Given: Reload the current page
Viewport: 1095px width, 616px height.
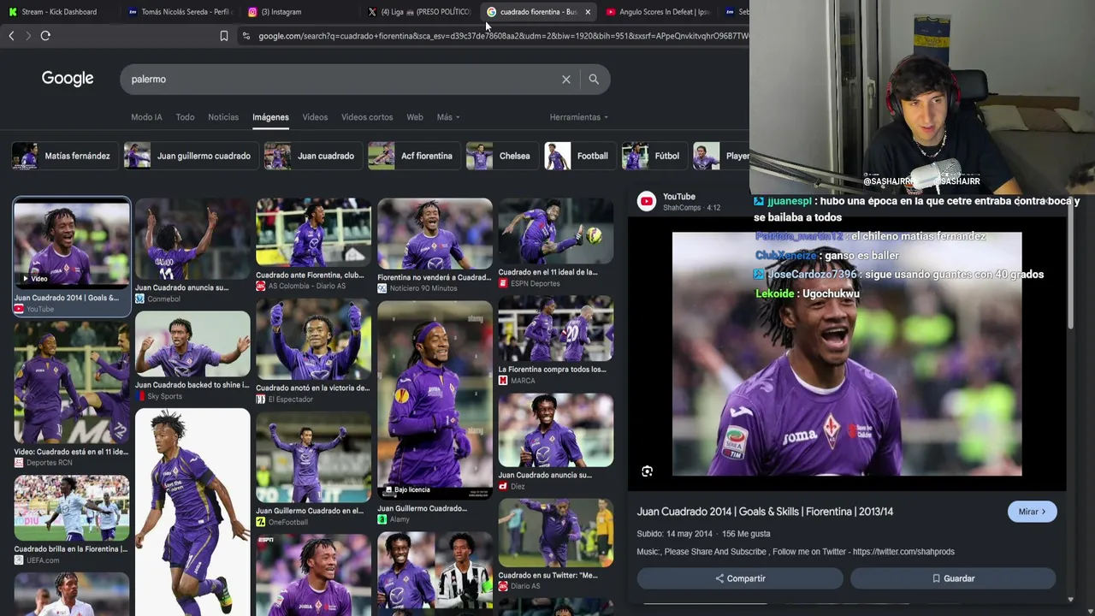Looking at the screenshot, I should [x=45, y=36].
